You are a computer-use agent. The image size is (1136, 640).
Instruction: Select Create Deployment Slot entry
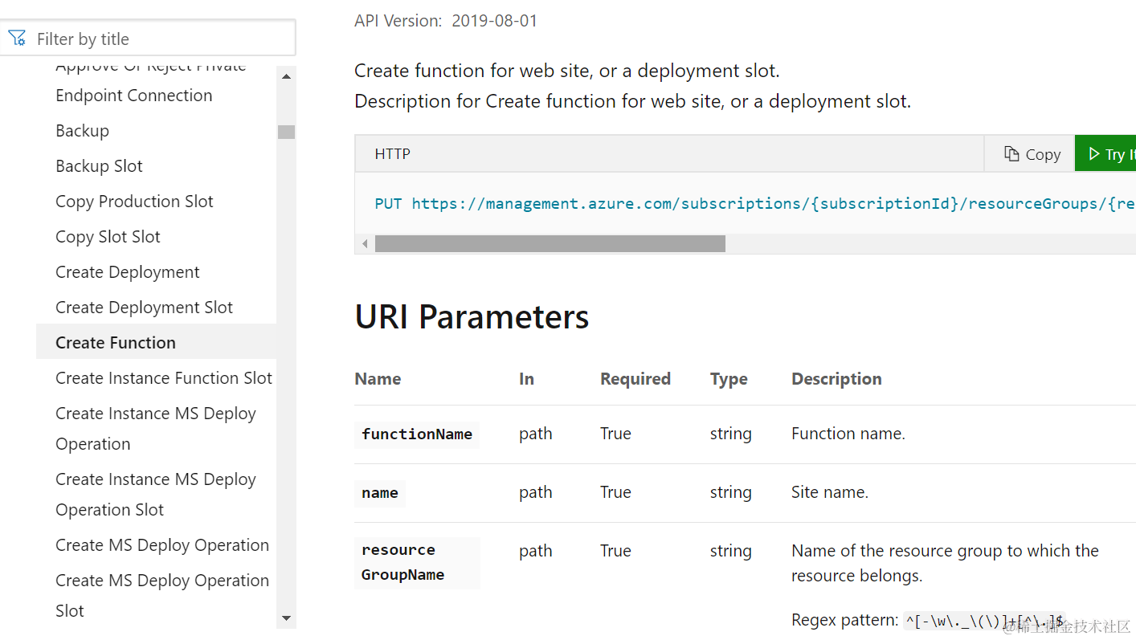tap(144, 308)
